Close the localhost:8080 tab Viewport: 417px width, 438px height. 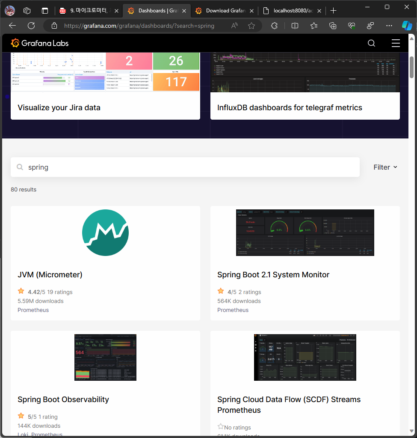point(319,11)
